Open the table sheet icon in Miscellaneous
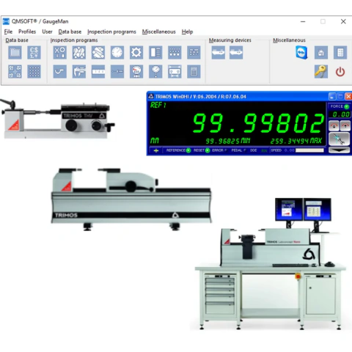 (x=340, y=53)
